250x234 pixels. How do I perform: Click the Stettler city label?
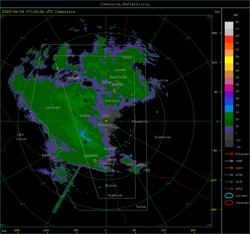(162, 80)
